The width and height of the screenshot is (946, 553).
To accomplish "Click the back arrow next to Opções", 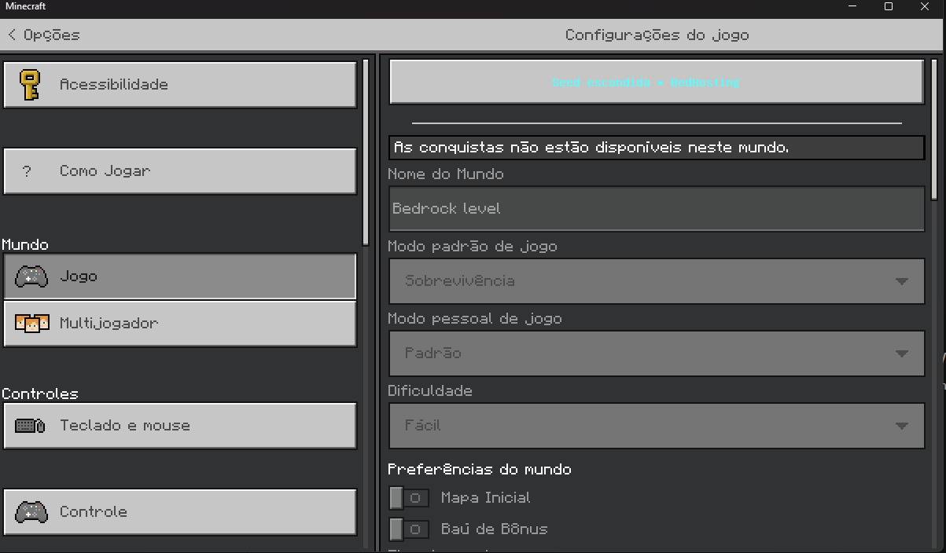I will click(11, 35).
